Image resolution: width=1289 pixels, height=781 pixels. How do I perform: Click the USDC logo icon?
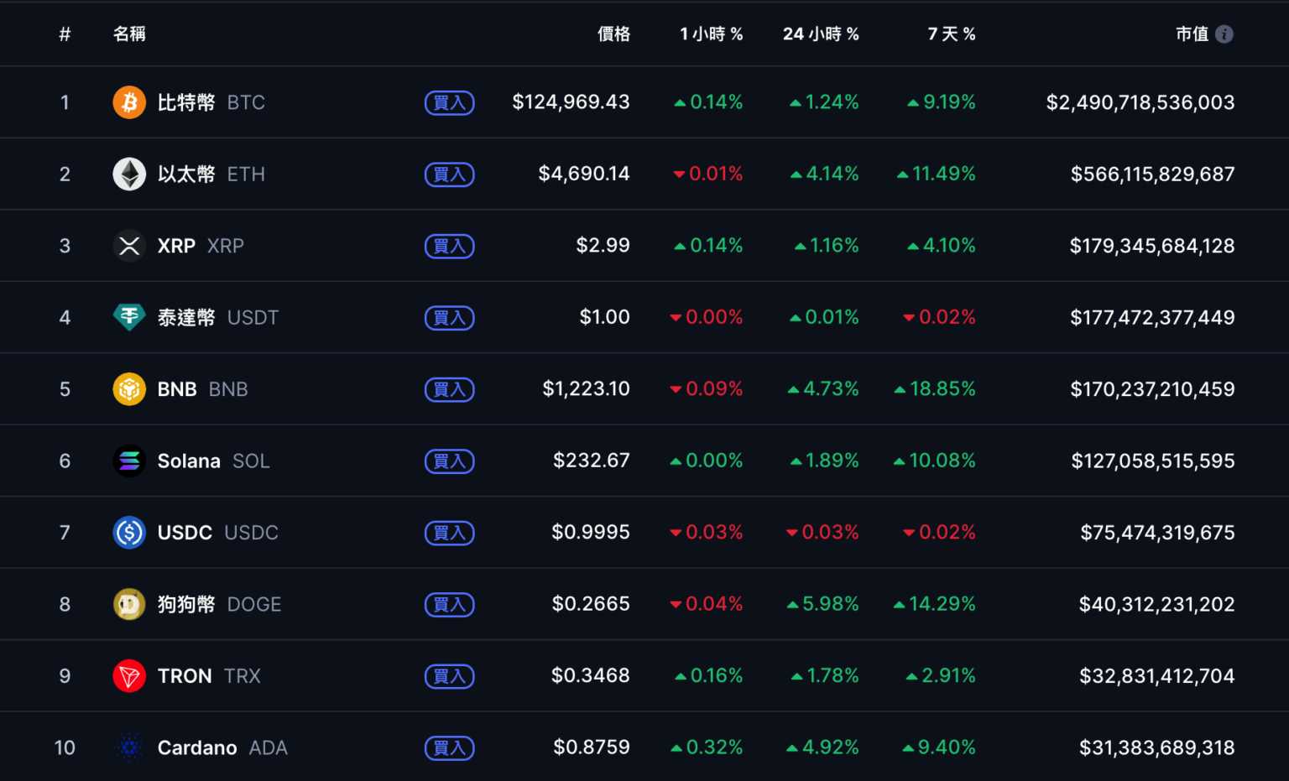point(129,533)
